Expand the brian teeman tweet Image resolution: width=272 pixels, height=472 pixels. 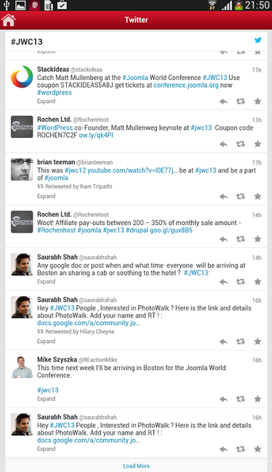46,196
